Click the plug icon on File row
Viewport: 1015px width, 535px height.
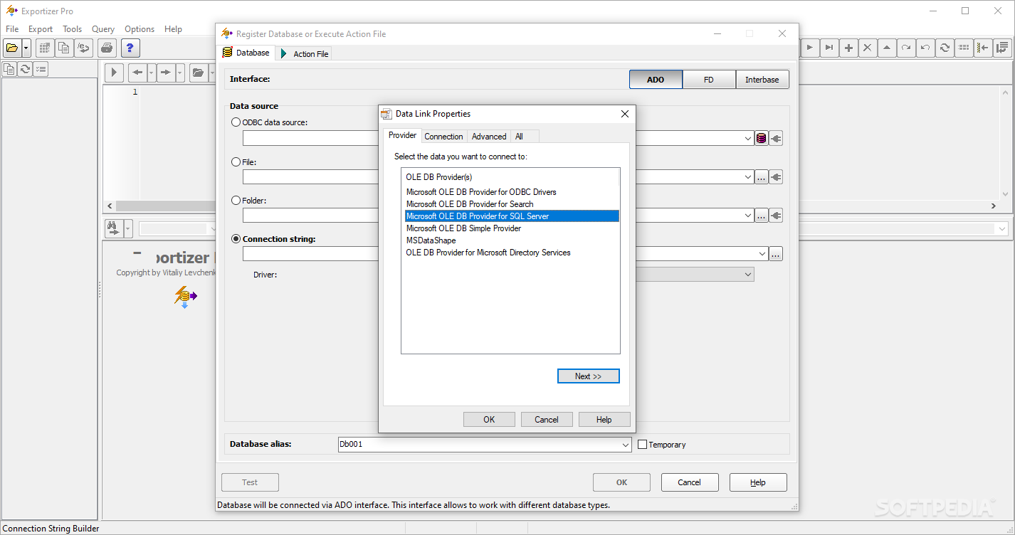[776, 177]
